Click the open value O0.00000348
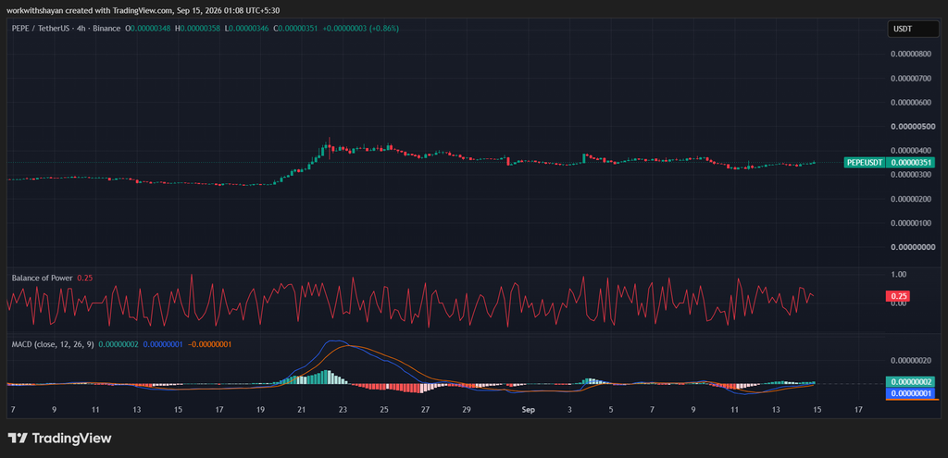 (147, 29)
